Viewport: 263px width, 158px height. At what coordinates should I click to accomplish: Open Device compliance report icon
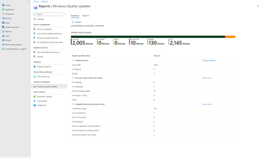tap(35, 29)
